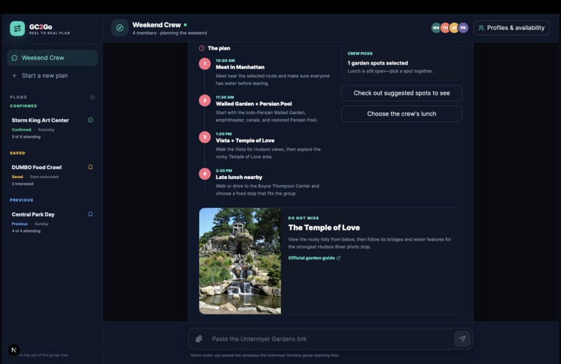
Task: Open the compass icon beside Weekend Crew
Action: coord(120,28)
